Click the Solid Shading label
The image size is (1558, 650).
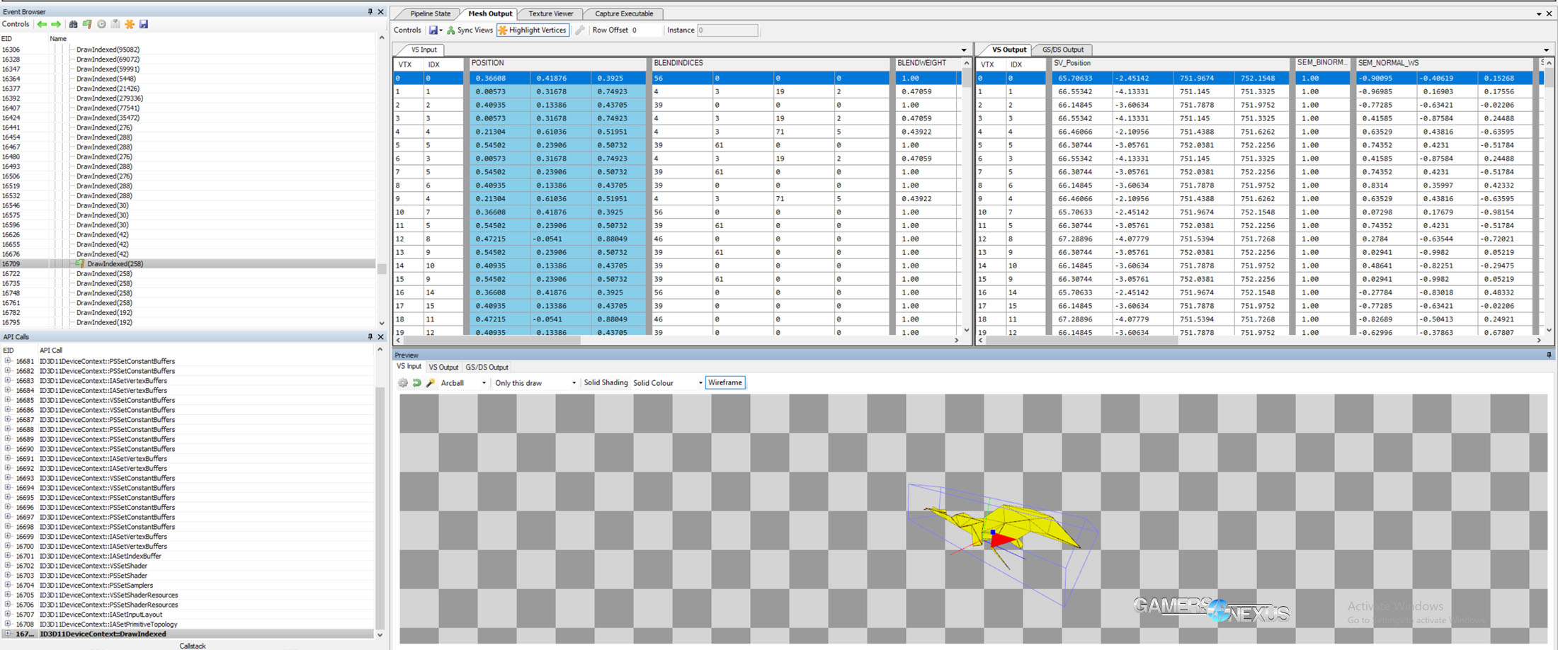605,382
